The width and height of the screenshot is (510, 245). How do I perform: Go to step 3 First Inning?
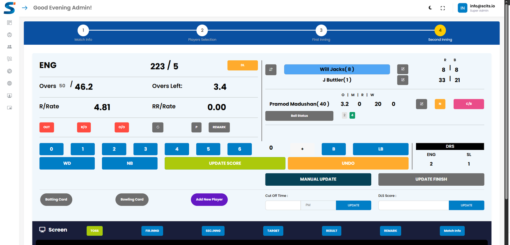click(321, 31)
